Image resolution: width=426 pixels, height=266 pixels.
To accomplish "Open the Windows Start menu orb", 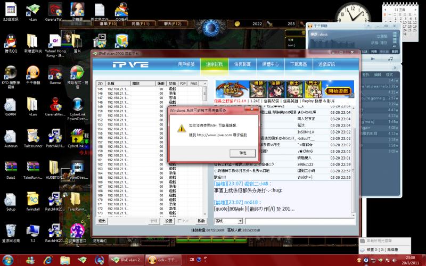I will 8,260.
